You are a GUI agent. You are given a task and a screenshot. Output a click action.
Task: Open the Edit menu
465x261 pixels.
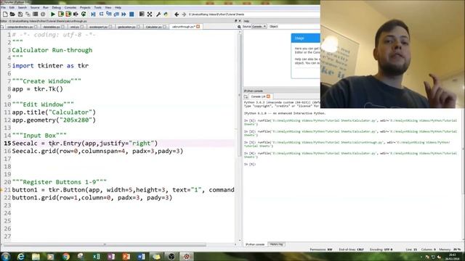click(12, 7)
